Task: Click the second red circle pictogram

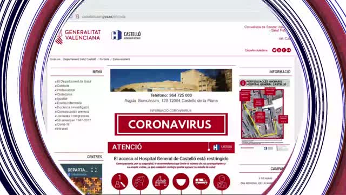Action: tap(141, 181)
